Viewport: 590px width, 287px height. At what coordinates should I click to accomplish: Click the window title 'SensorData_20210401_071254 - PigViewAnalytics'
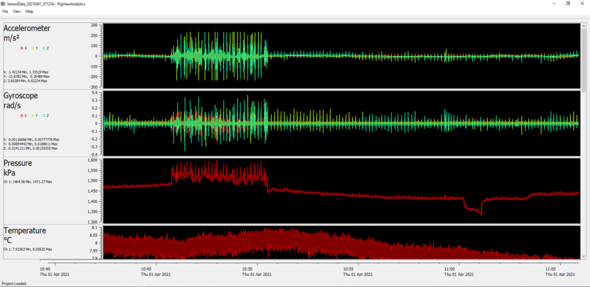[46, 3]
